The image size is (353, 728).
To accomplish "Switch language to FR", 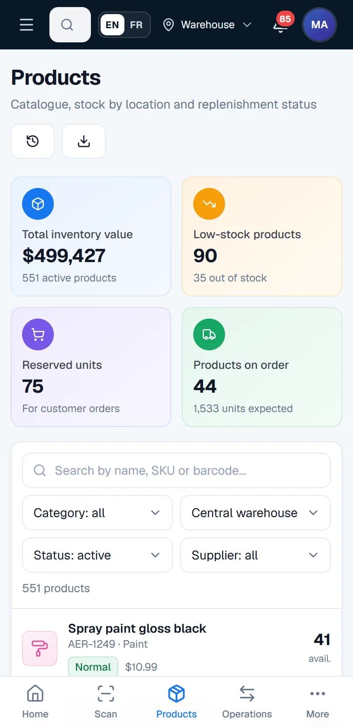I will click(136, 25).
